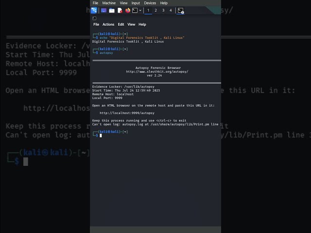Open VirtualBox Devices menu

pyautogui.click(x=150, y=3)
